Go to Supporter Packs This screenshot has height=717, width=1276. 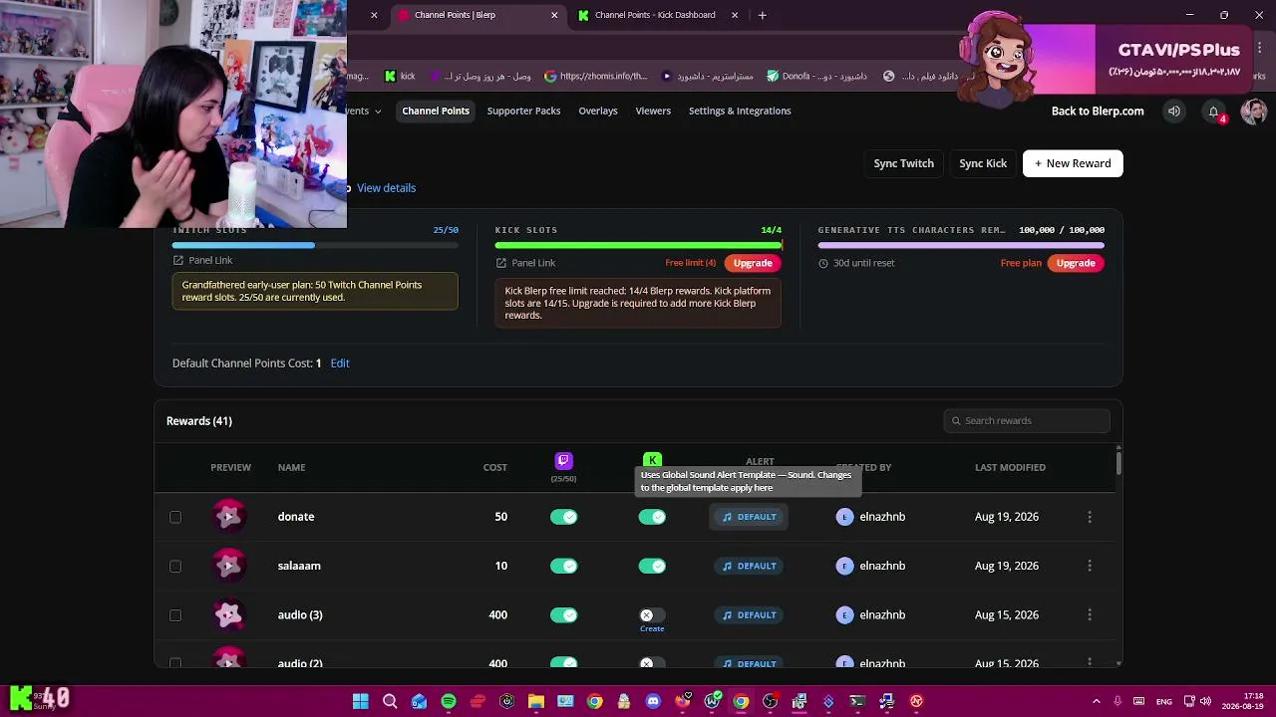523,111
